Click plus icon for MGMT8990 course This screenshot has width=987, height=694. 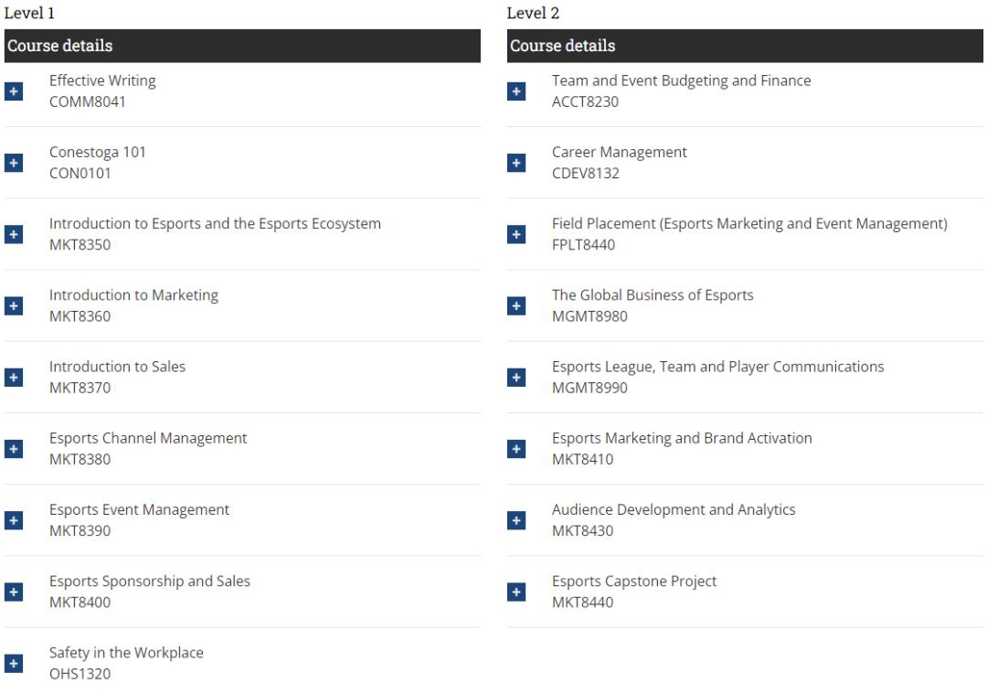(x=516, y=377)
